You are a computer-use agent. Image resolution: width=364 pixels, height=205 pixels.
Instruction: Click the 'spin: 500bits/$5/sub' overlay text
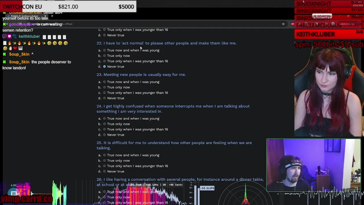click(x=329, y=44)
